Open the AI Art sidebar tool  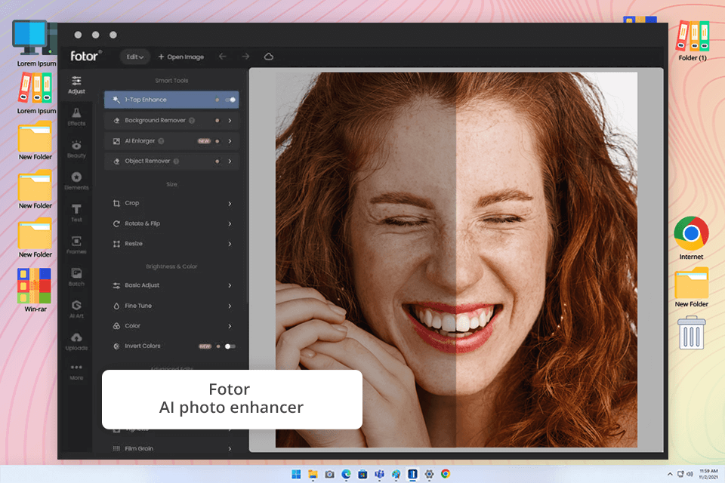coord(76,309)
